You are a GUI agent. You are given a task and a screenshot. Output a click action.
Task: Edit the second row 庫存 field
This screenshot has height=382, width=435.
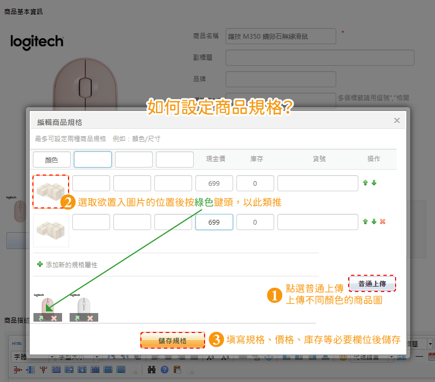pyautogui.click(x=255, y=222)
